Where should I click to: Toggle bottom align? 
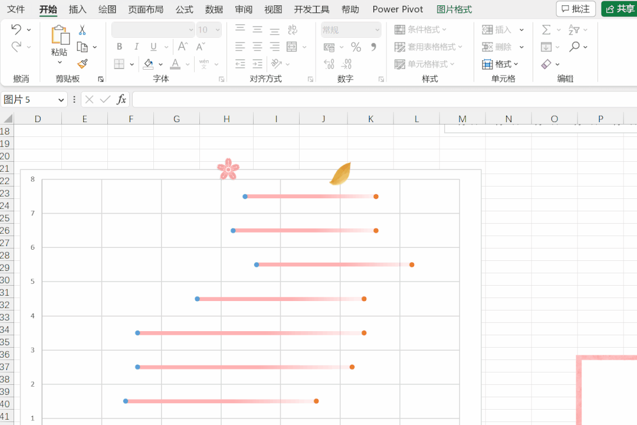275,30
